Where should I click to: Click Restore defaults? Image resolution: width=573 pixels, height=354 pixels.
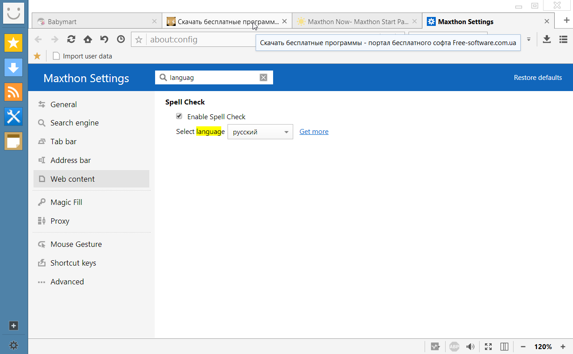point(538,78)
